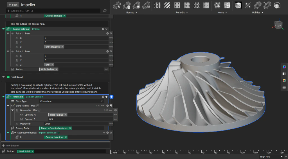Click the blue plus button beside Final Solid
Image resolution: width=288 pixels, height=159 pixels.
click(x=111, y=97)
